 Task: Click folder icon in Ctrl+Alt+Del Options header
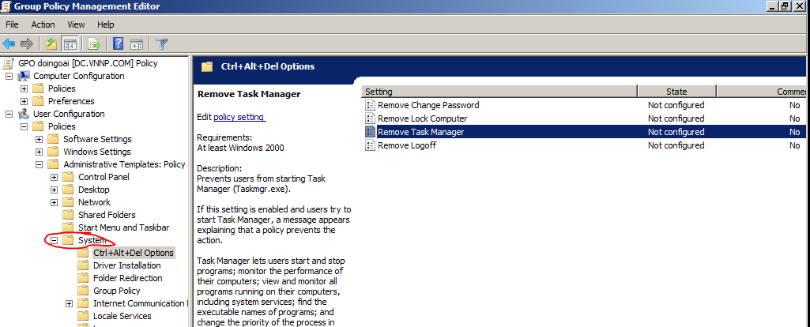pyautogui.click(x=207, y=66)
